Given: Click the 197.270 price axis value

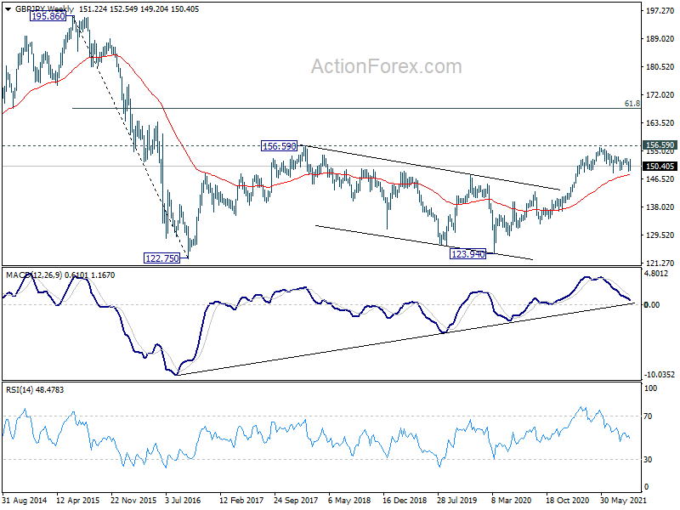Looking at the screenshot, I should pos(660,11).
